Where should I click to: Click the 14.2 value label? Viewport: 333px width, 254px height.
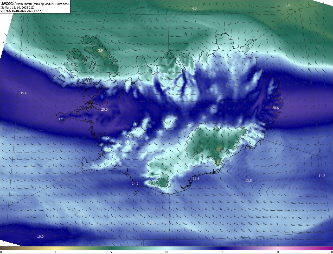(x=322, y=176)
